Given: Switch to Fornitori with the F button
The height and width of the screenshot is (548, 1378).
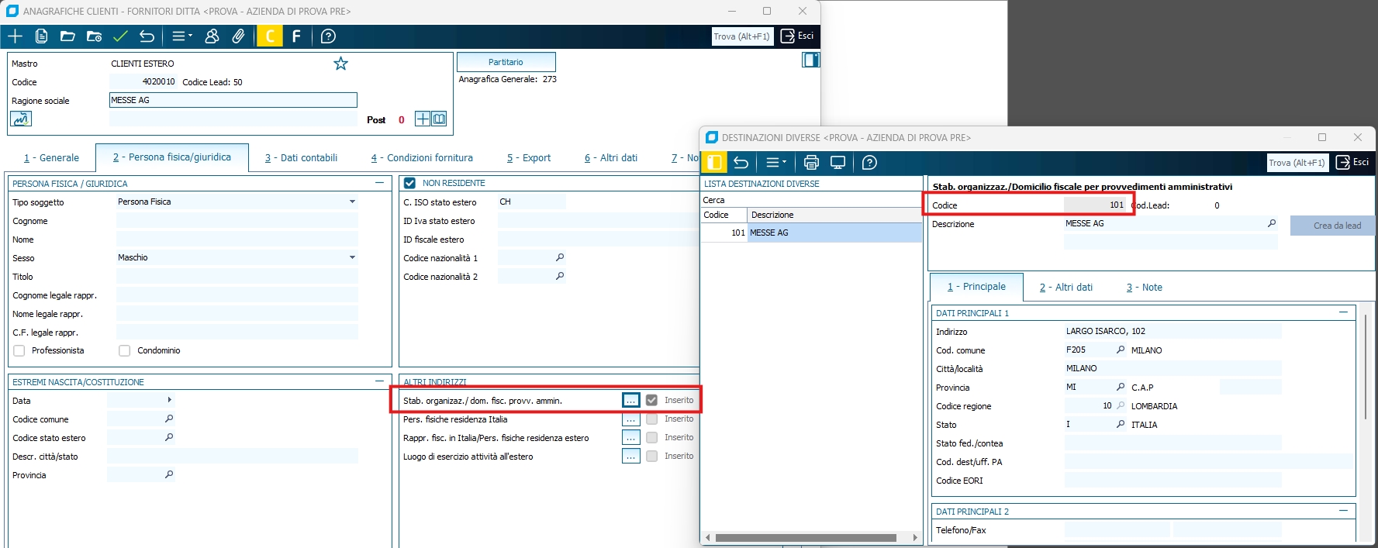Looking at the screenshot, I should 296,36.
